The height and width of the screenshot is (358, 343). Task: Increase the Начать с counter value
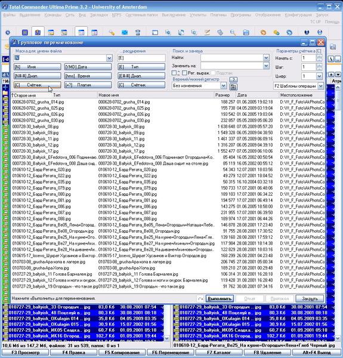319,57
